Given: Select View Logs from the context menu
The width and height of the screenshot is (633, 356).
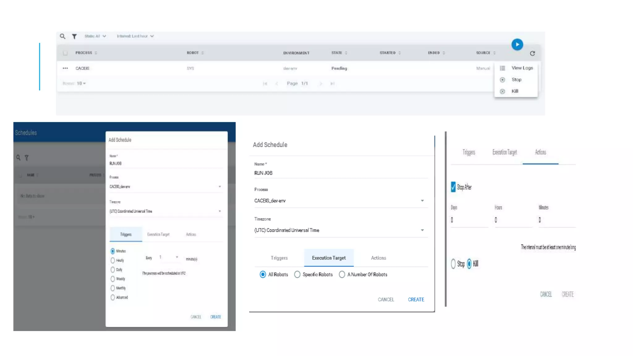Looking at the screenshot, I should (x=522, y=68).
